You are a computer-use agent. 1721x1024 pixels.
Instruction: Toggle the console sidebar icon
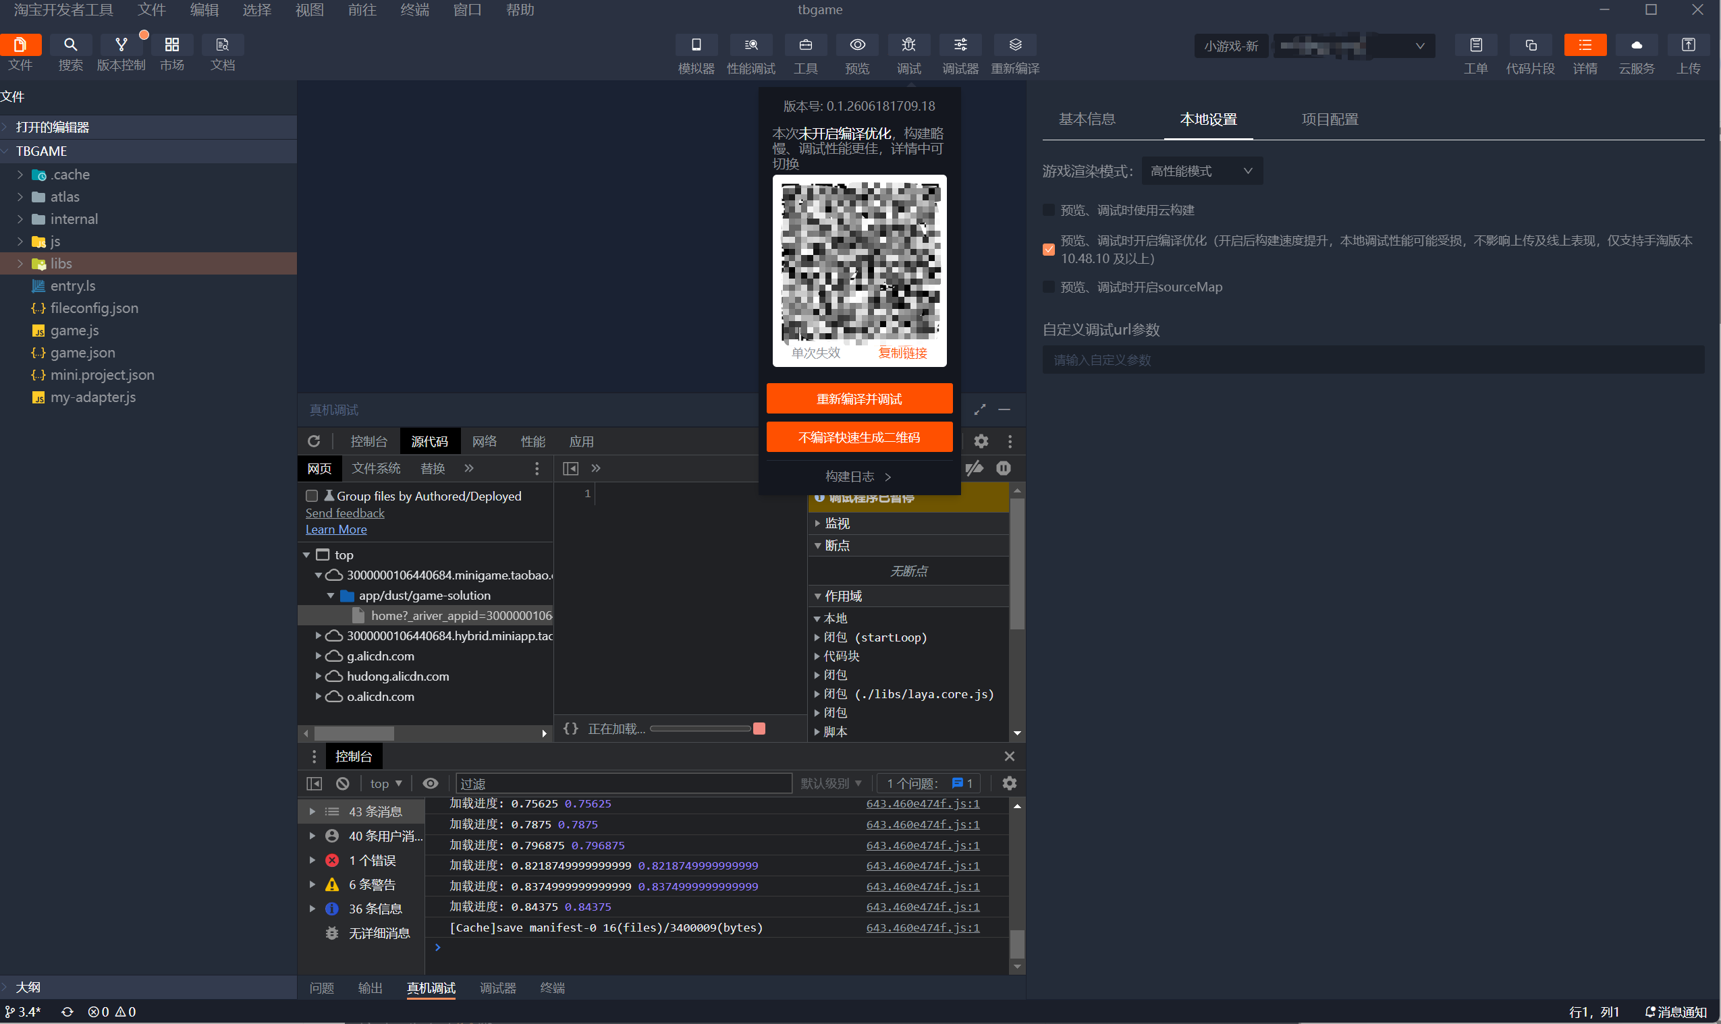[314, 783]
